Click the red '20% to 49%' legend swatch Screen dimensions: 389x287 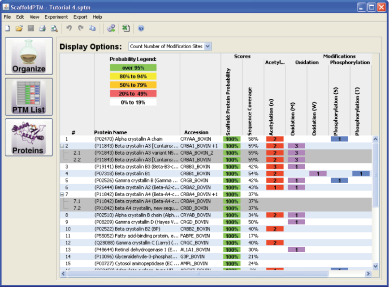tap(133, 94)
